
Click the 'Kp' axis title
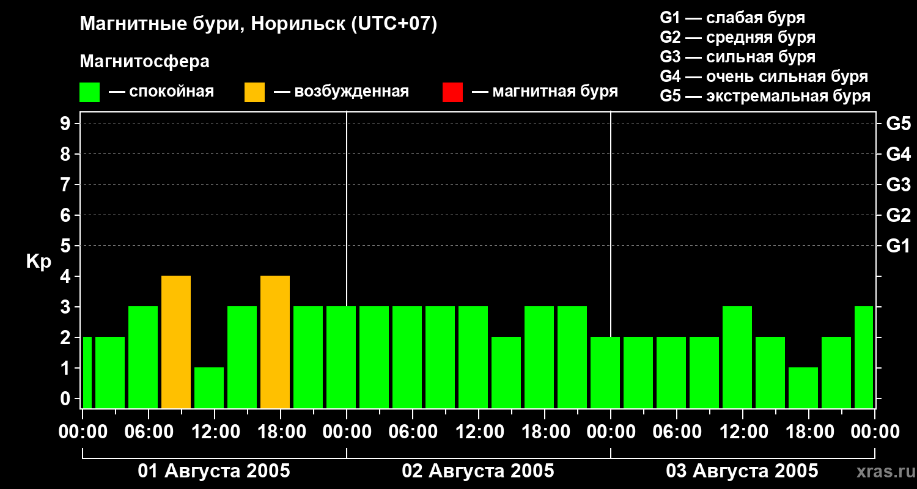[39, 262]
